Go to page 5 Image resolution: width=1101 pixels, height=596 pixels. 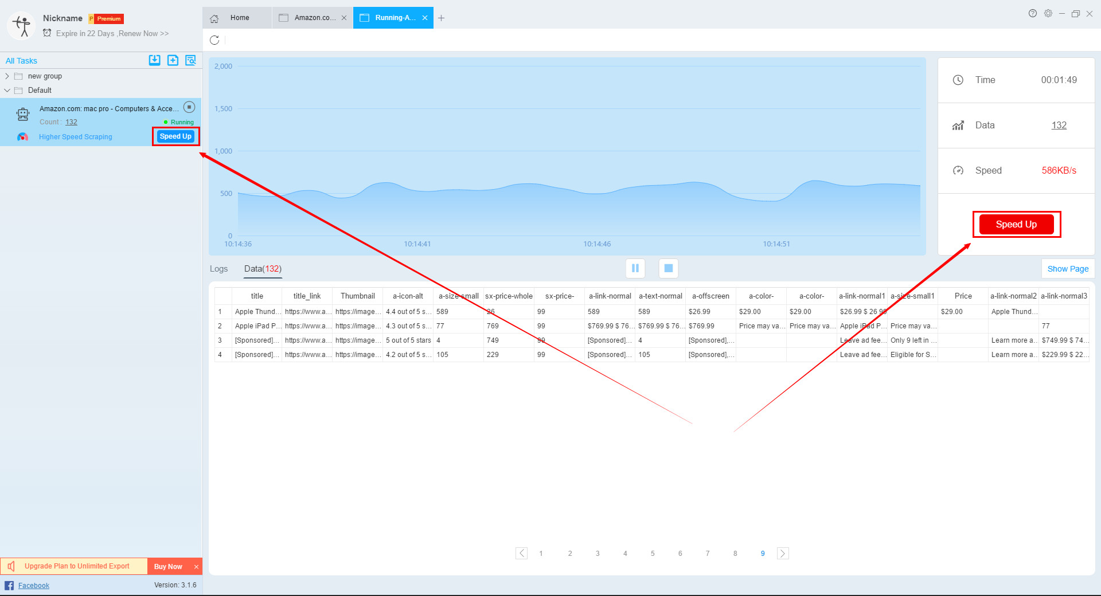click(653, 554)
